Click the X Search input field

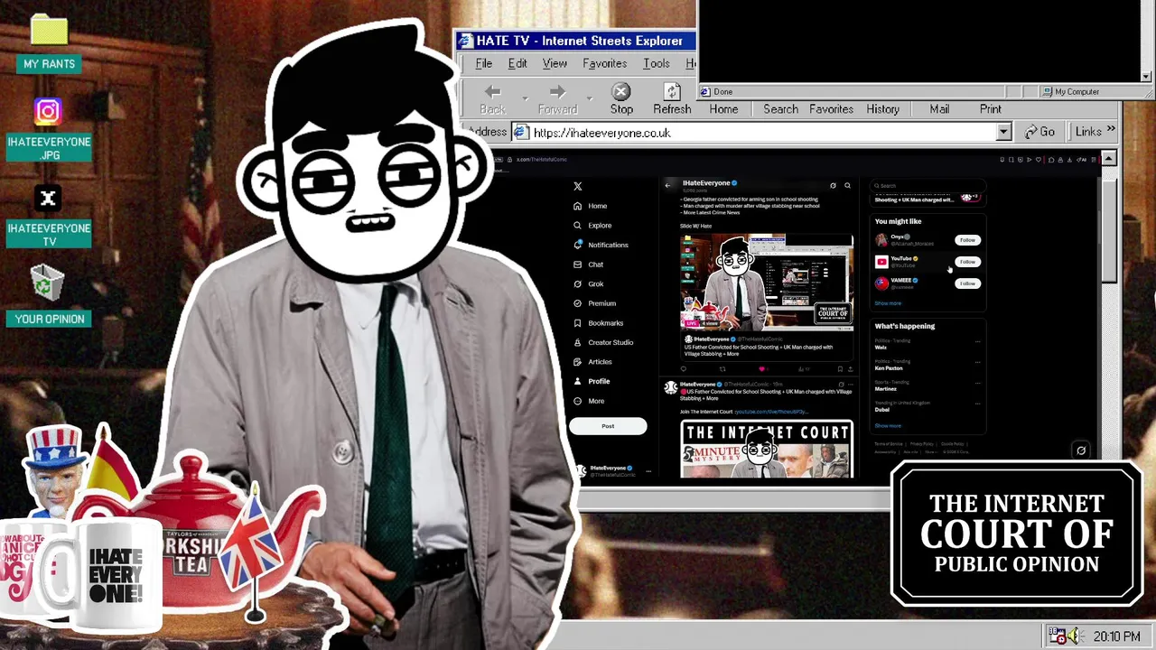pos(928,186)
